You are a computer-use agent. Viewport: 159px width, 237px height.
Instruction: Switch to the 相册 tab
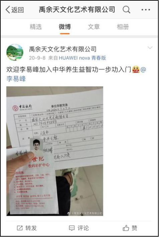(x=123, y=27)
